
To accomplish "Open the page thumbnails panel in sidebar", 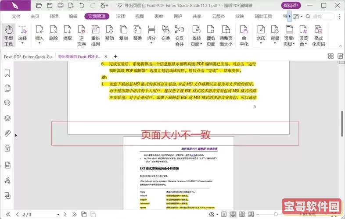I will [x=7, y=88].
